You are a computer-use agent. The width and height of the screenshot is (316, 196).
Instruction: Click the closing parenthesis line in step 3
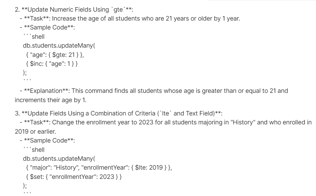(24, 185)
